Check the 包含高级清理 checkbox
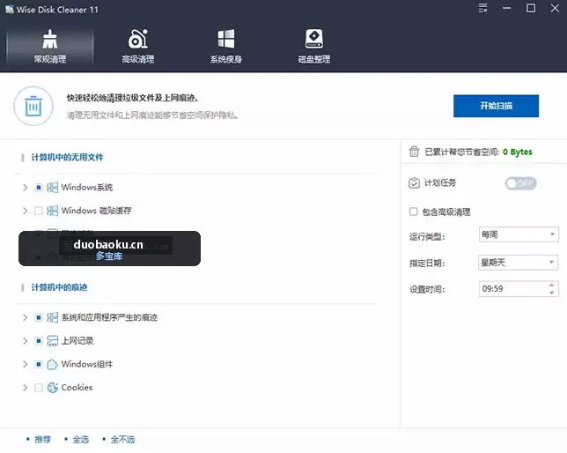This screenshot has width=567, height=453. (413, 212)
